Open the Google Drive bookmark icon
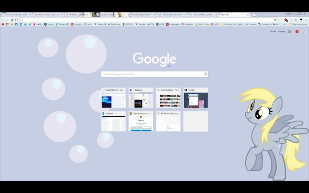 coord(26,25)
